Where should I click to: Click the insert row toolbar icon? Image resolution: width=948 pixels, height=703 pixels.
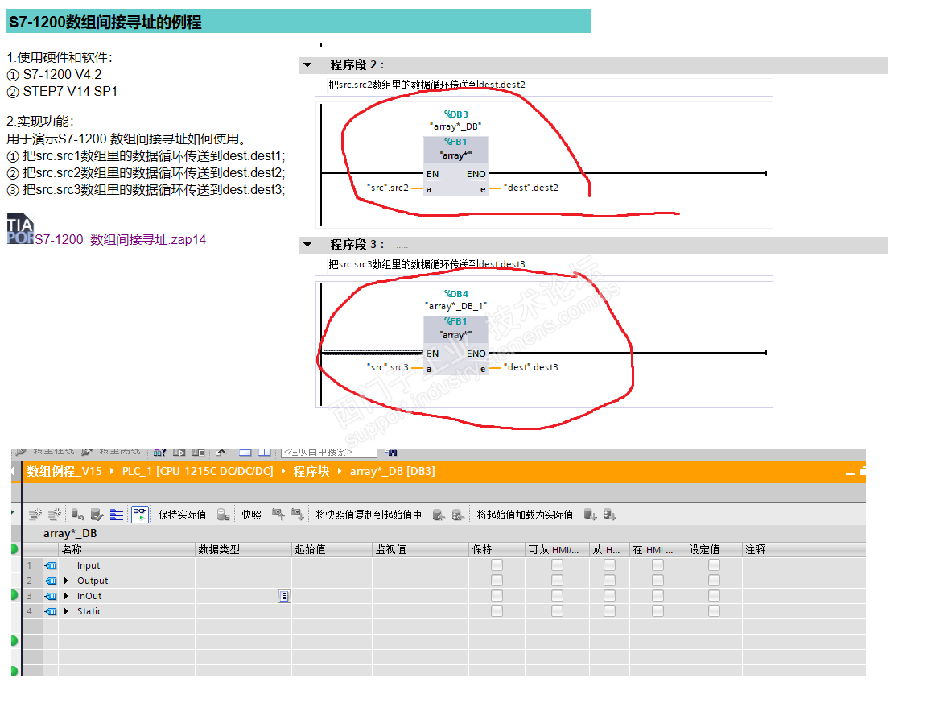35,515
